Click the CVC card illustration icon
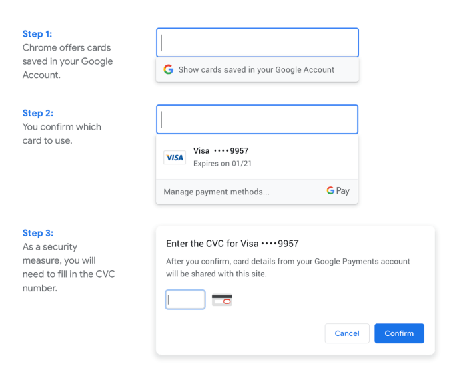 point(222,300)
